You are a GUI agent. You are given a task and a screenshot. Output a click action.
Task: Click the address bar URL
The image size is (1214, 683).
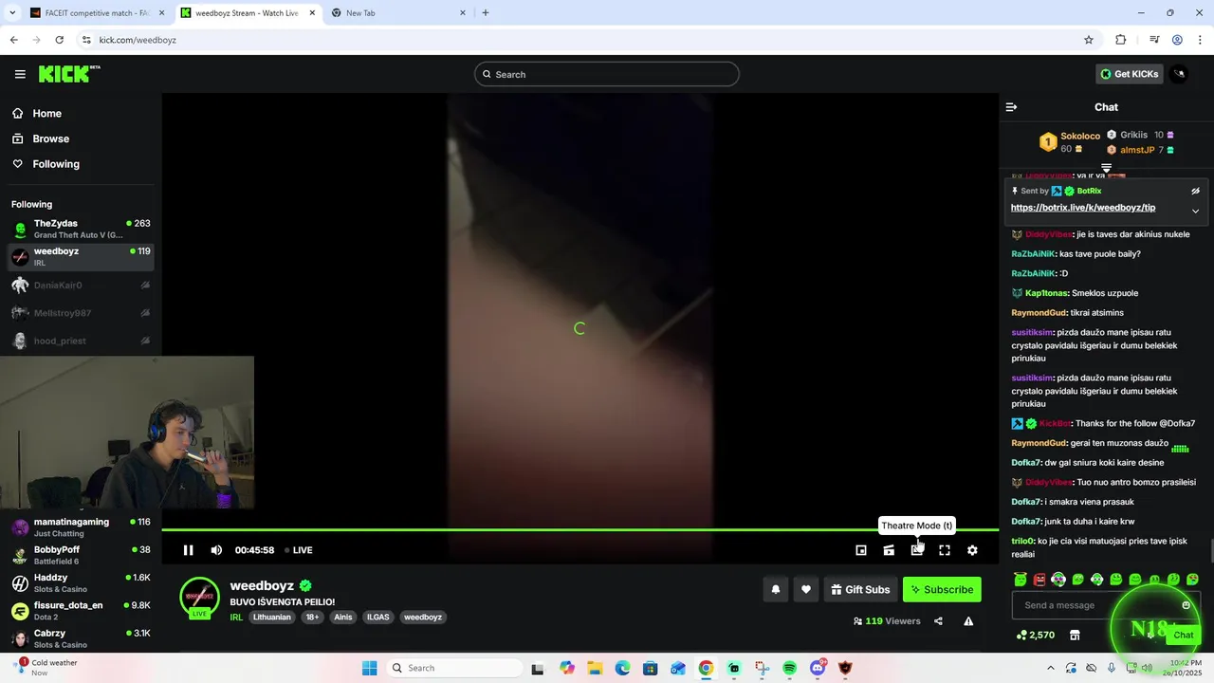138,40
